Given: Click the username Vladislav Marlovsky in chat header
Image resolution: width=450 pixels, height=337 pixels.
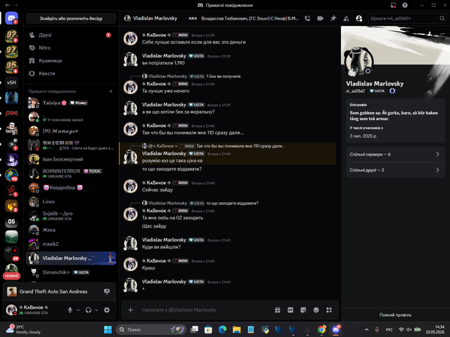Looking at the screenshot, I should [155, 18].
